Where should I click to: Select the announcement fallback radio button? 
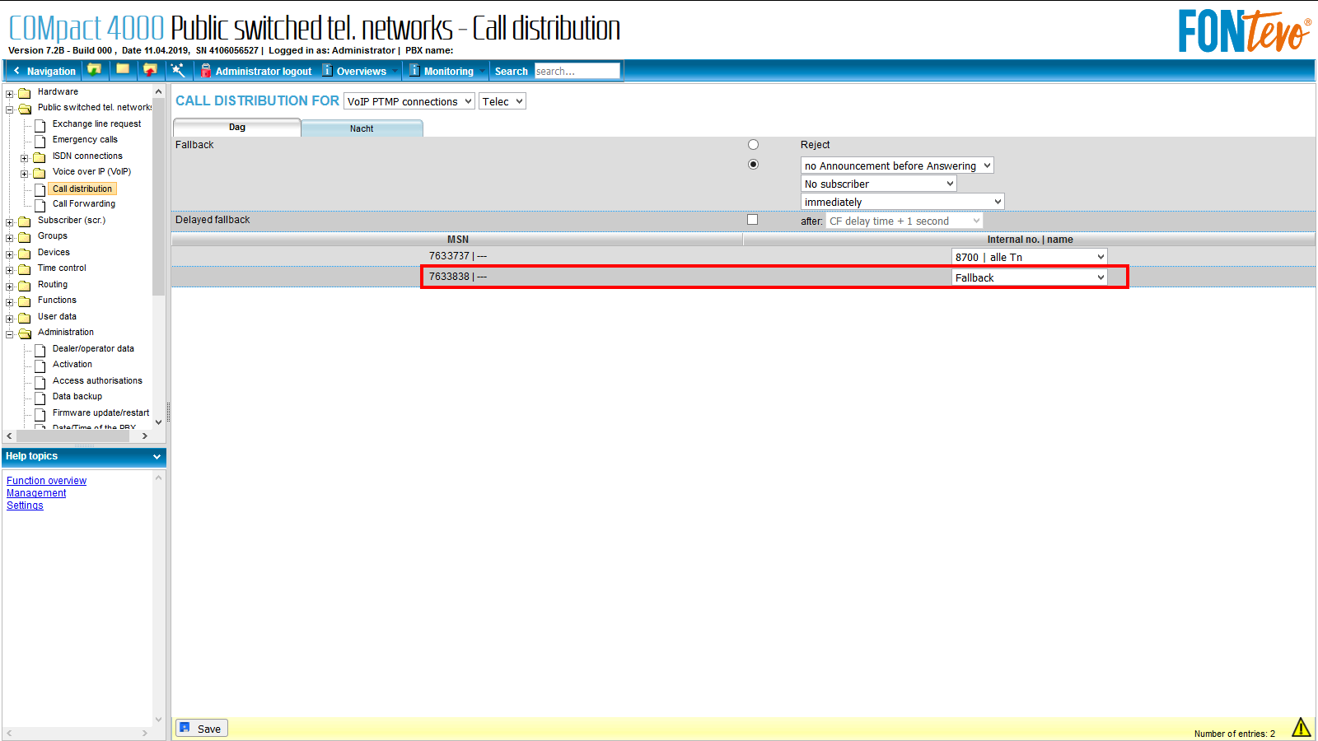pyautogui.click(x=753, y=165)
